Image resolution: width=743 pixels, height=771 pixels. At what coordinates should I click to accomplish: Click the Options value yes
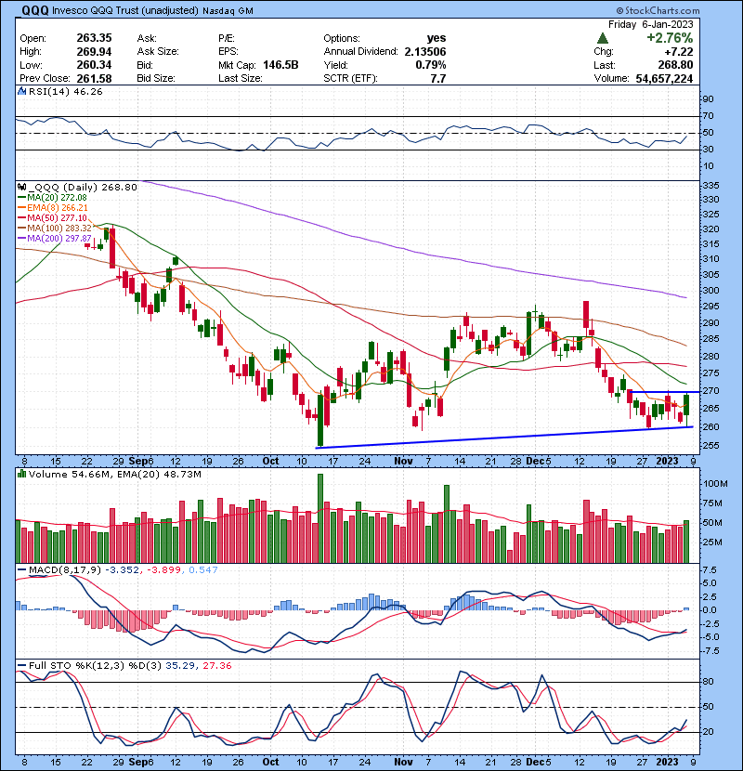(x=437, y=38)
